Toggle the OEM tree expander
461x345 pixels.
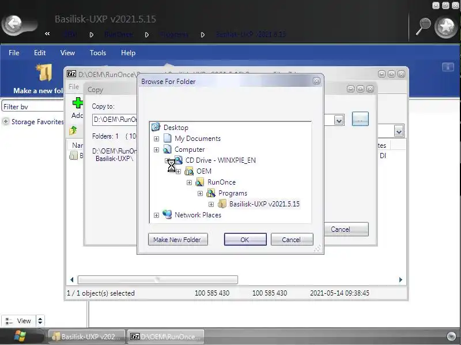tap(178, 171)
